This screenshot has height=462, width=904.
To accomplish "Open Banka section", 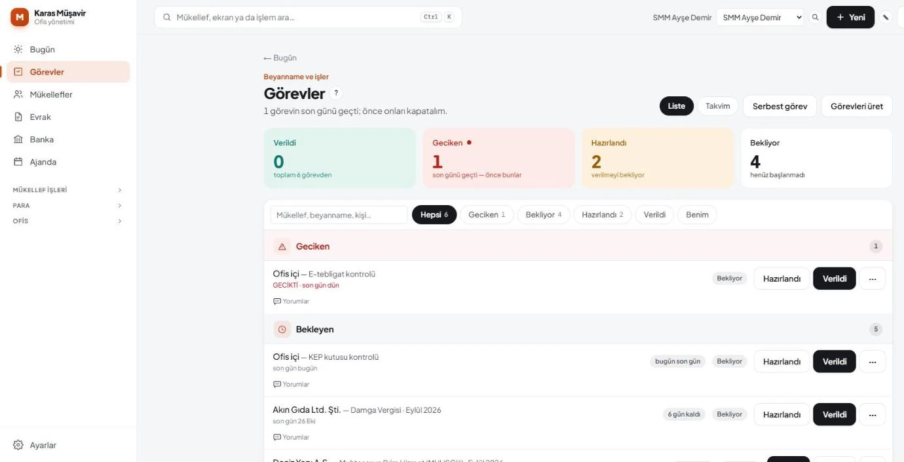I will point(68,140).
